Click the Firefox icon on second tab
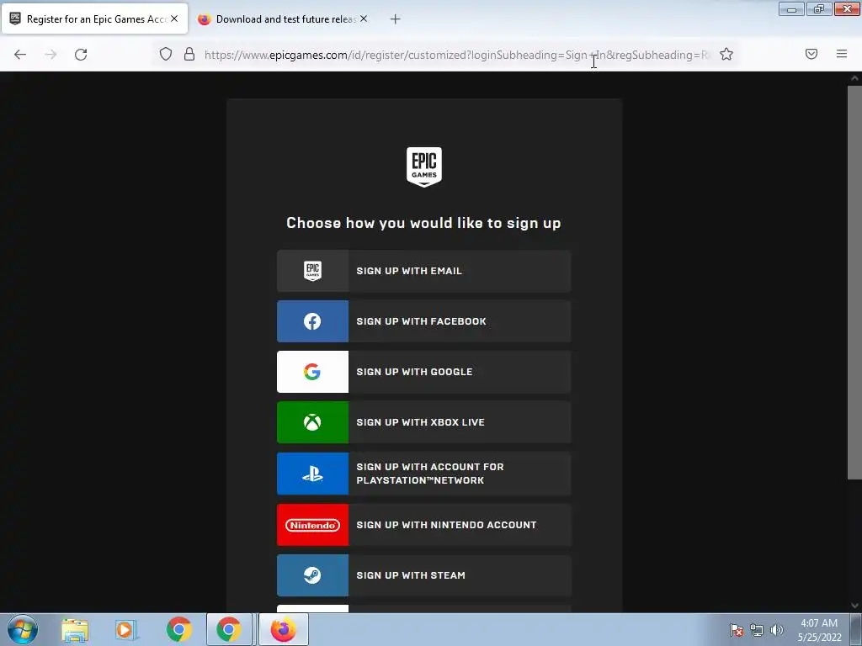This screenshot has width=862, height=646. [x=205, y=19]
